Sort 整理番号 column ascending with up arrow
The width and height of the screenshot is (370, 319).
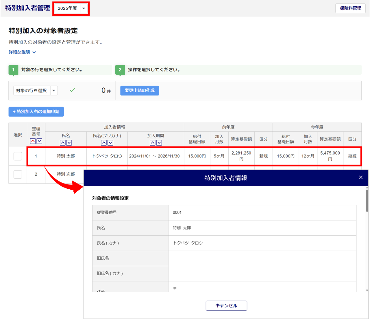click(x=33, y=141)
